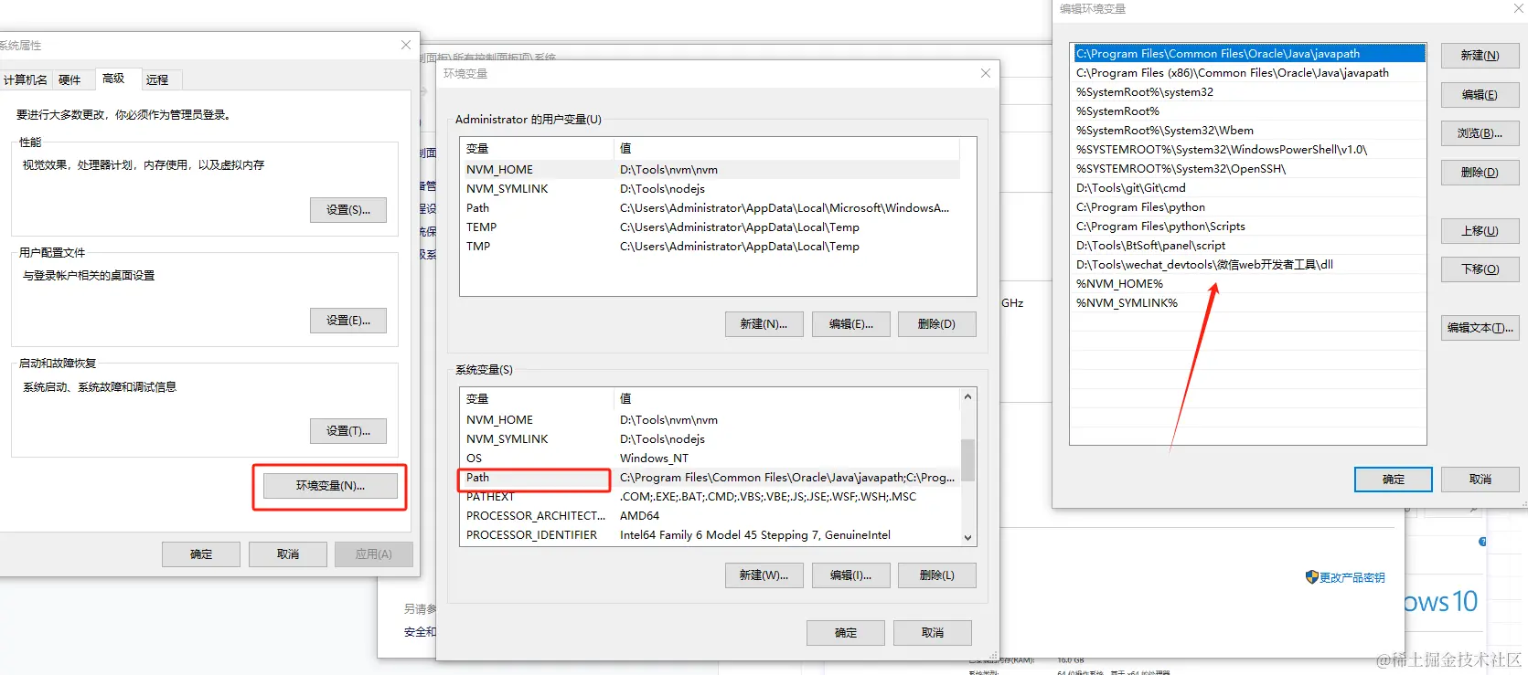Select the %NVM_HOME% path entry
Screen dimensions: 1528x675
[1249, 284]
